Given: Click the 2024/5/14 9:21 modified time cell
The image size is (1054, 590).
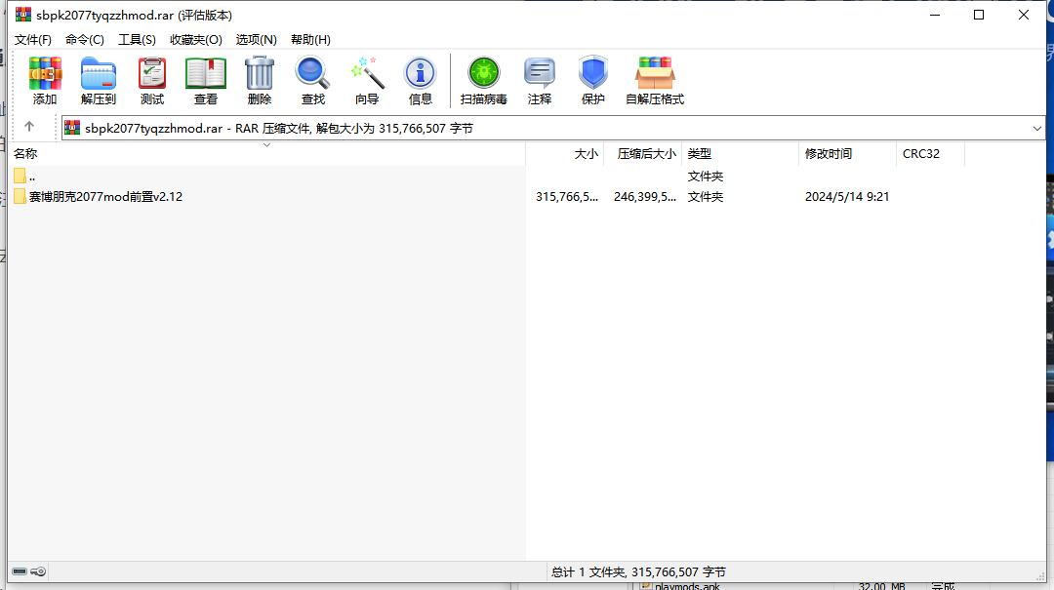Looking at the screenshot, I should pyautogui.click(x=847, y=197).
